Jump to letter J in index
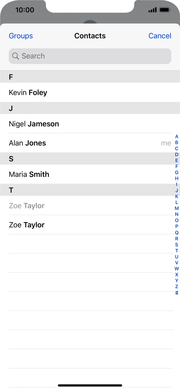This screenshot has width=180, height=390. (x=176, y=190)
